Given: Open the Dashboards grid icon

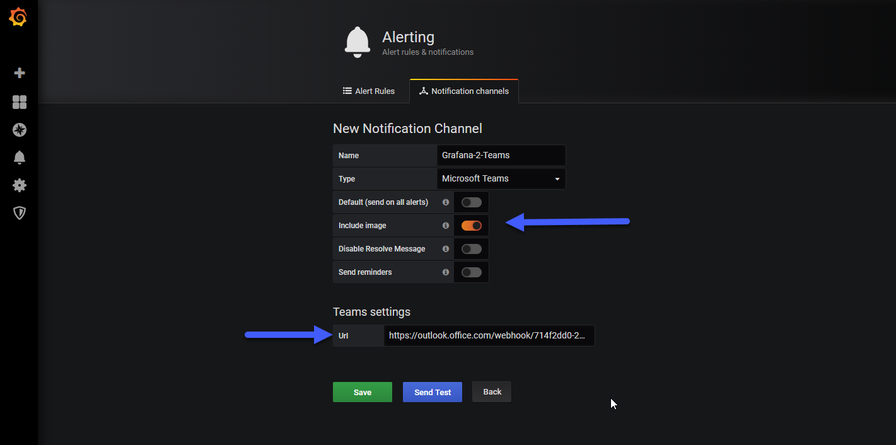Looking at the screenshot, I should (19, 102).
